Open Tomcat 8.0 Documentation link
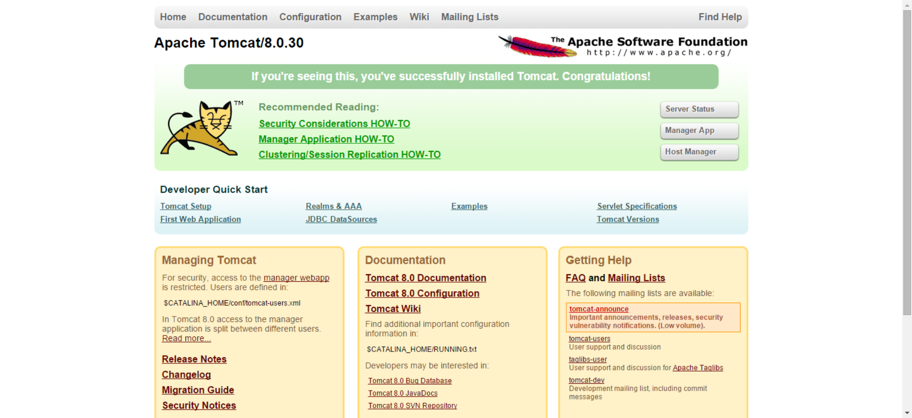The height and width of the screenshot is (418, 912). (x=426, y=278)
